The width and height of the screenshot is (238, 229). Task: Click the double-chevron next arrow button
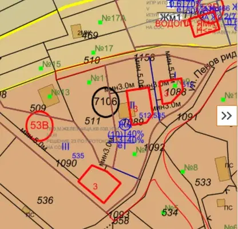click(x=227, y=116)
